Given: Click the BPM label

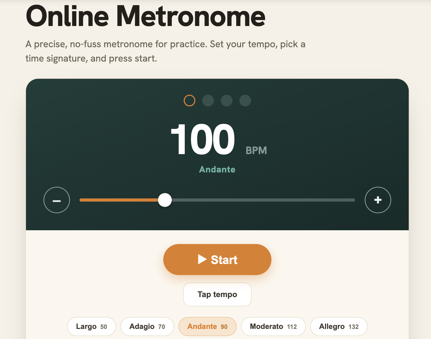Looking at the screenshot, I should pyautogui.click(x=256, y=150).
